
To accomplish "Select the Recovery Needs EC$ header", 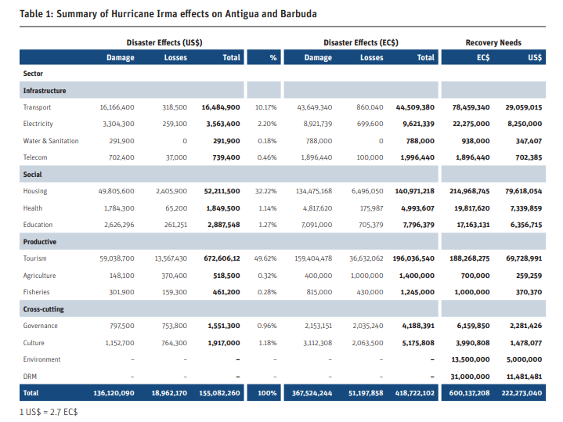I will click(x=483, y=57).
